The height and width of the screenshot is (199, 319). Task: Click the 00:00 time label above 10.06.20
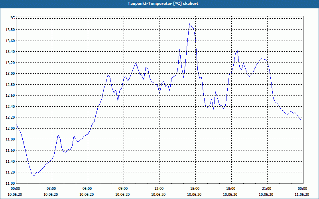click(15, 189)
